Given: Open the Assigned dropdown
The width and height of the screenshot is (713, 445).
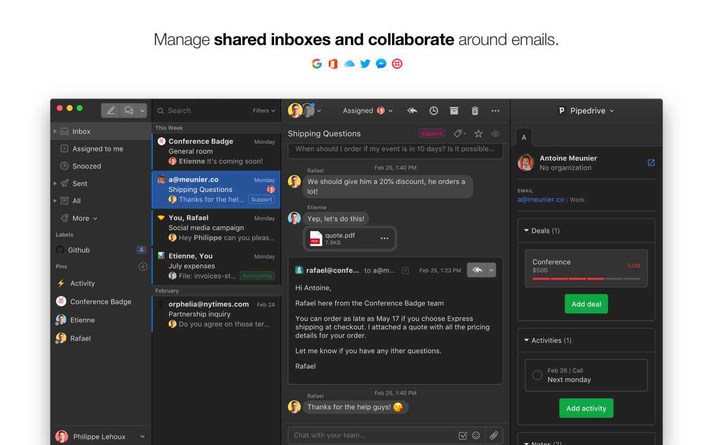Looking at the screenshot, I should point(368,111).
